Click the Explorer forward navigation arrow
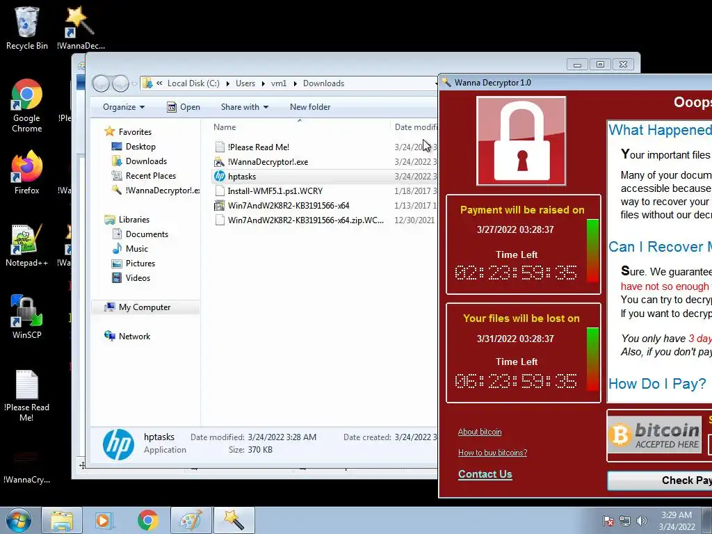This screenshot has height=534, width=712. pos(120,83)
